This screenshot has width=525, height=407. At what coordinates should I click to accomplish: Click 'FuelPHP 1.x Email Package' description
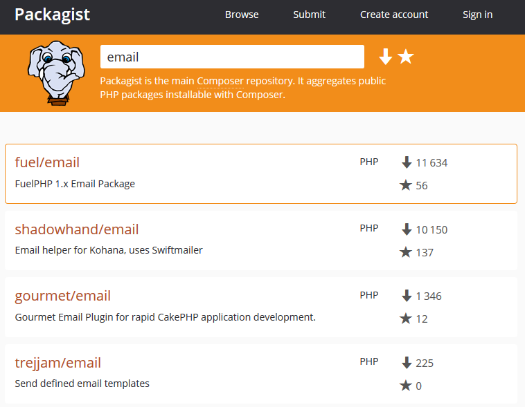75,184
